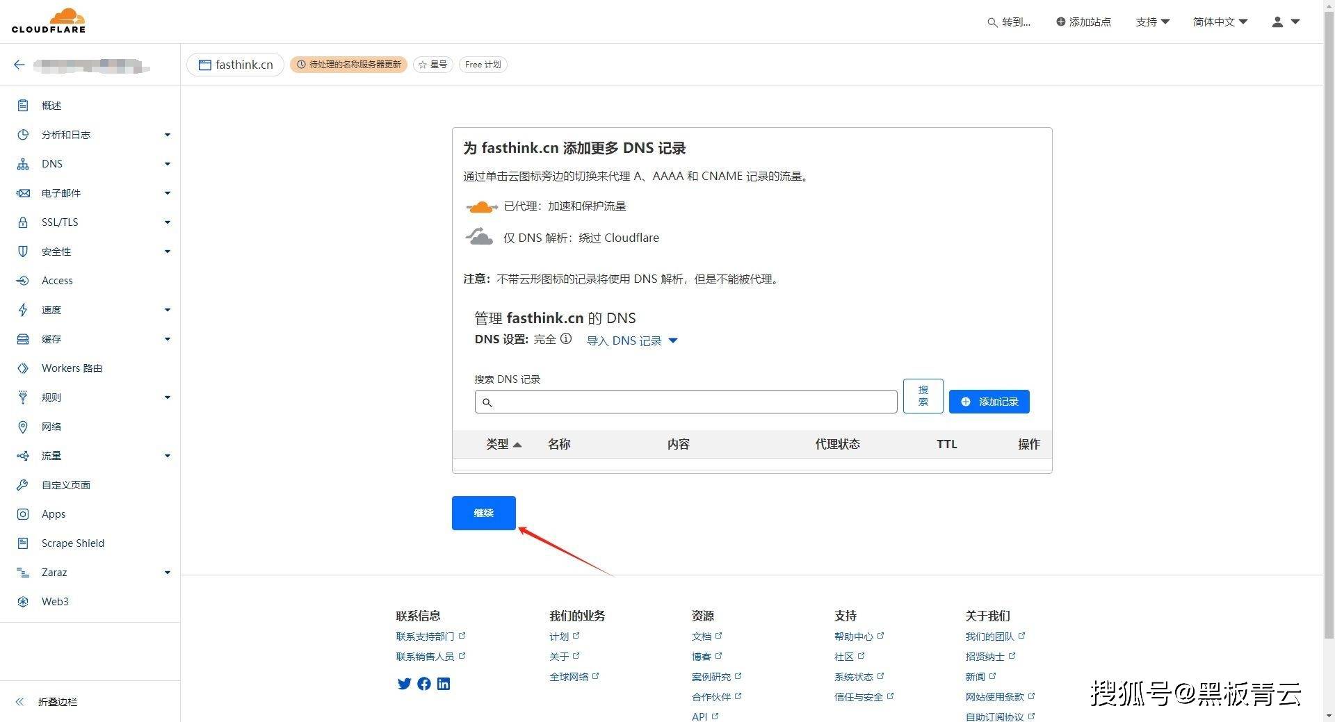Click the SSL/TLS lock icon
This screenshot has height=722, width=1335.
[23, 222]
